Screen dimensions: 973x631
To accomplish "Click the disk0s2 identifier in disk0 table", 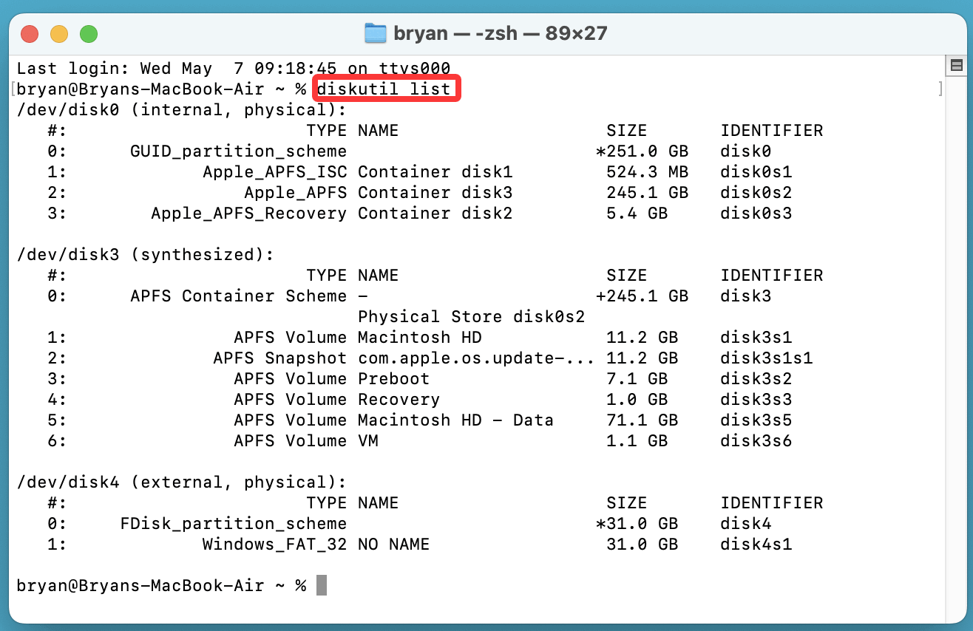I will tap(756, 193).
